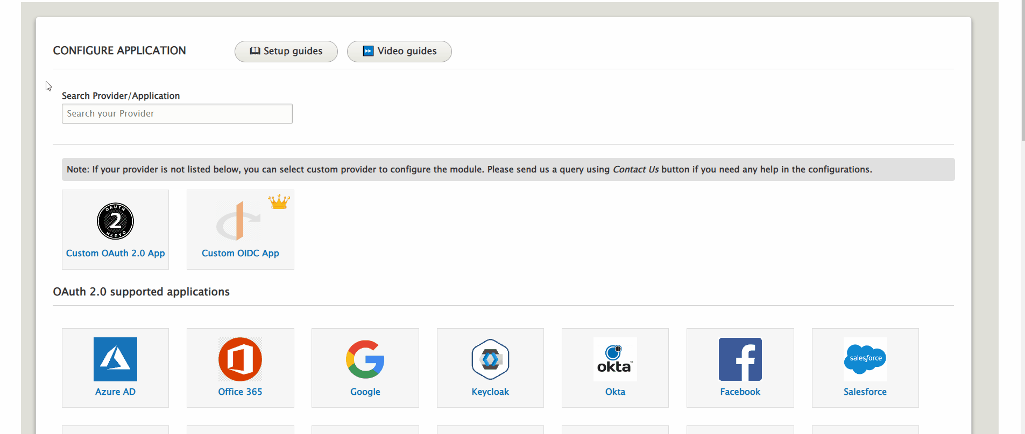Choose the Office 365 logo
Image resolution: width=1025 pixels, height=434 pixels.
(x=240, y=359)
